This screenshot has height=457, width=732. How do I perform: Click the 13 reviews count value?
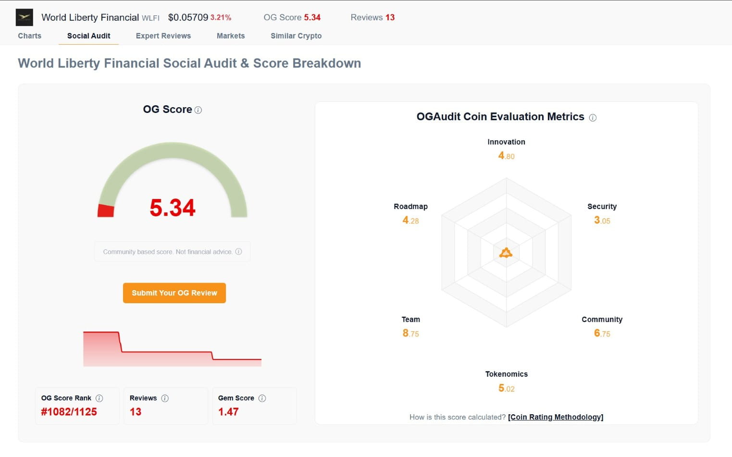tap(136, 412)
